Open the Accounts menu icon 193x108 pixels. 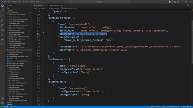point(2,98)
